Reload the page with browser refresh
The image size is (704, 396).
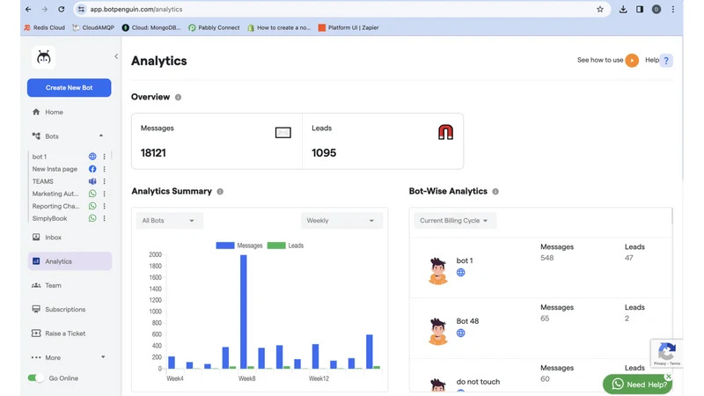coord(61,9)
